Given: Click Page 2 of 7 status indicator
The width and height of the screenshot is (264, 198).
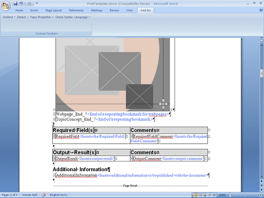Looking at the screenshot, I should point(9,195).
